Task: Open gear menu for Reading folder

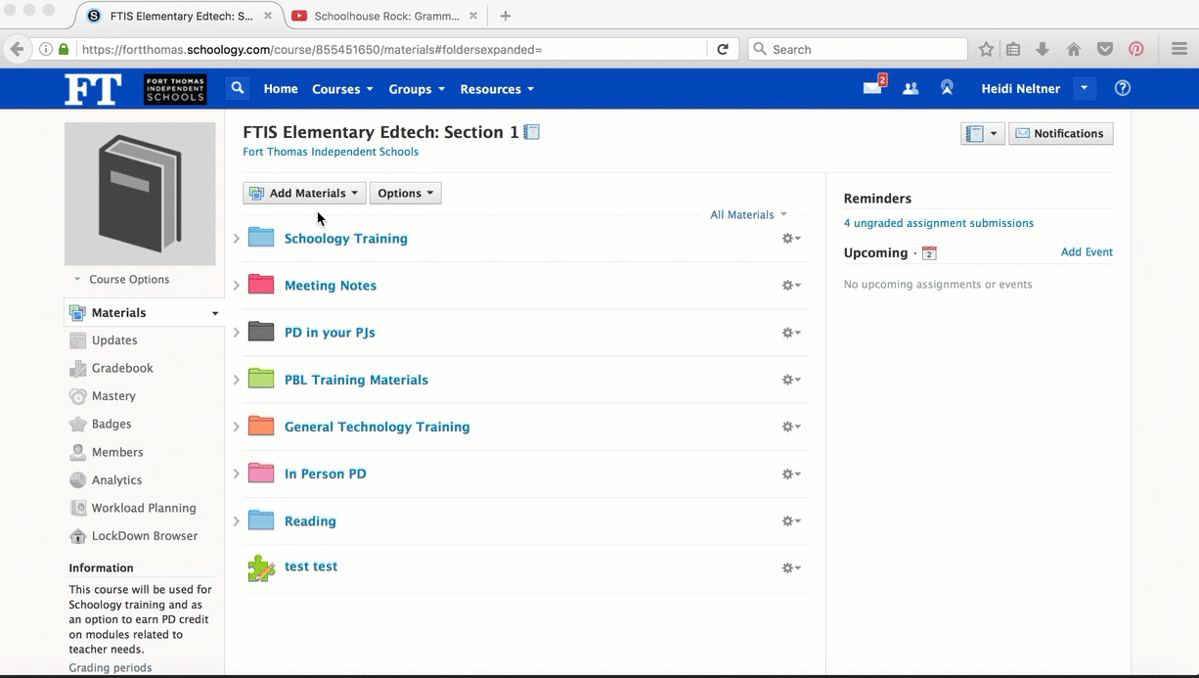Action: coord(791,521)
